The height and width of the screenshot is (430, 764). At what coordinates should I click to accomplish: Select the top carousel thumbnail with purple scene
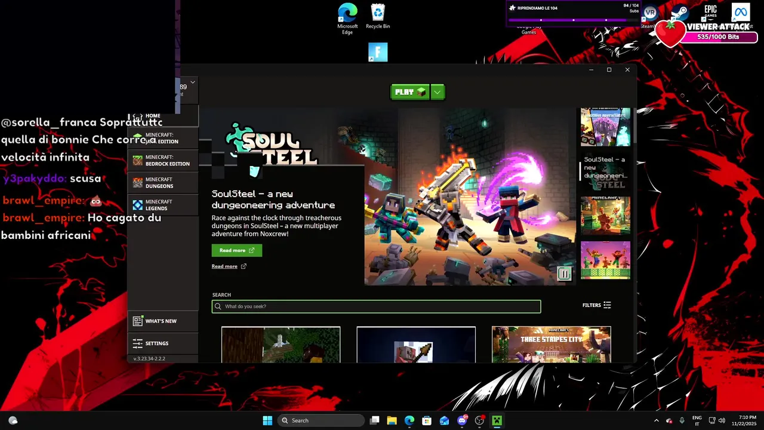pyautogui.click(x=605, y=127)
